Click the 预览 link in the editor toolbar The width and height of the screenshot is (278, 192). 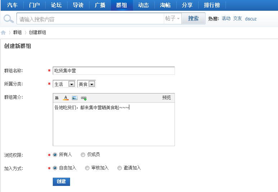click(166, 98)
